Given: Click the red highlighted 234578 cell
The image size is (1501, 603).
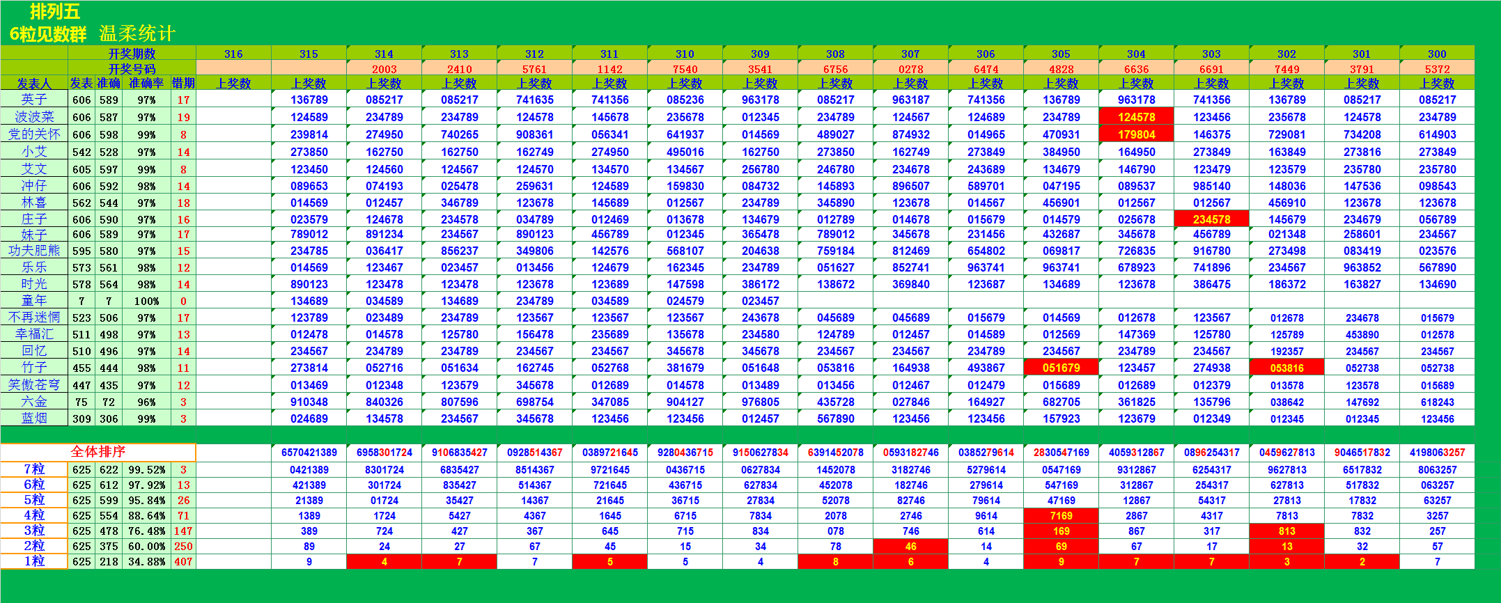Looking at the screenshot, I should pos(1211,219).
